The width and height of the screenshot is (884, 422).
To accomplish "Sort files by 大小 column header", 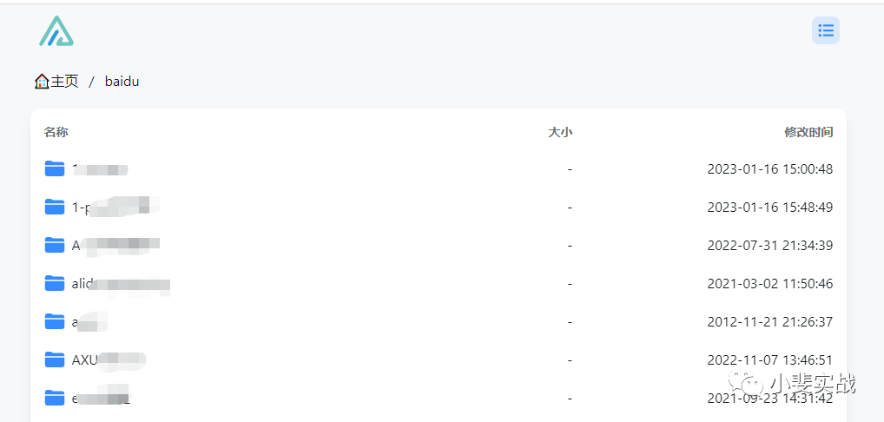I will click(x=560, y=132).
